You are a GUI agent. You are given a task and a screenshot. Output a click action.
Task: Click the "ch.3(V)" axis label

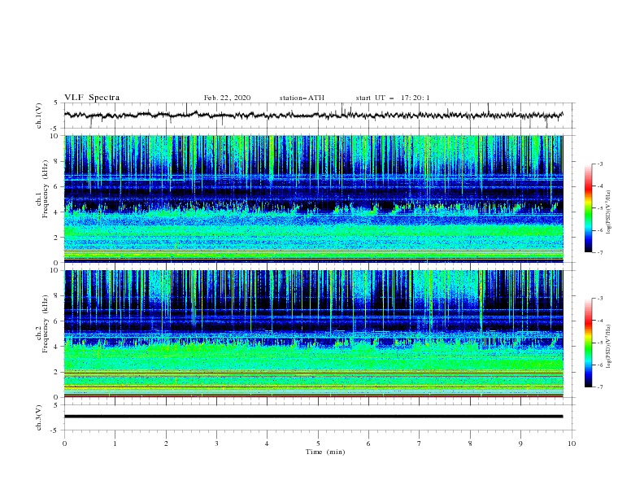[x=39, y=417]
